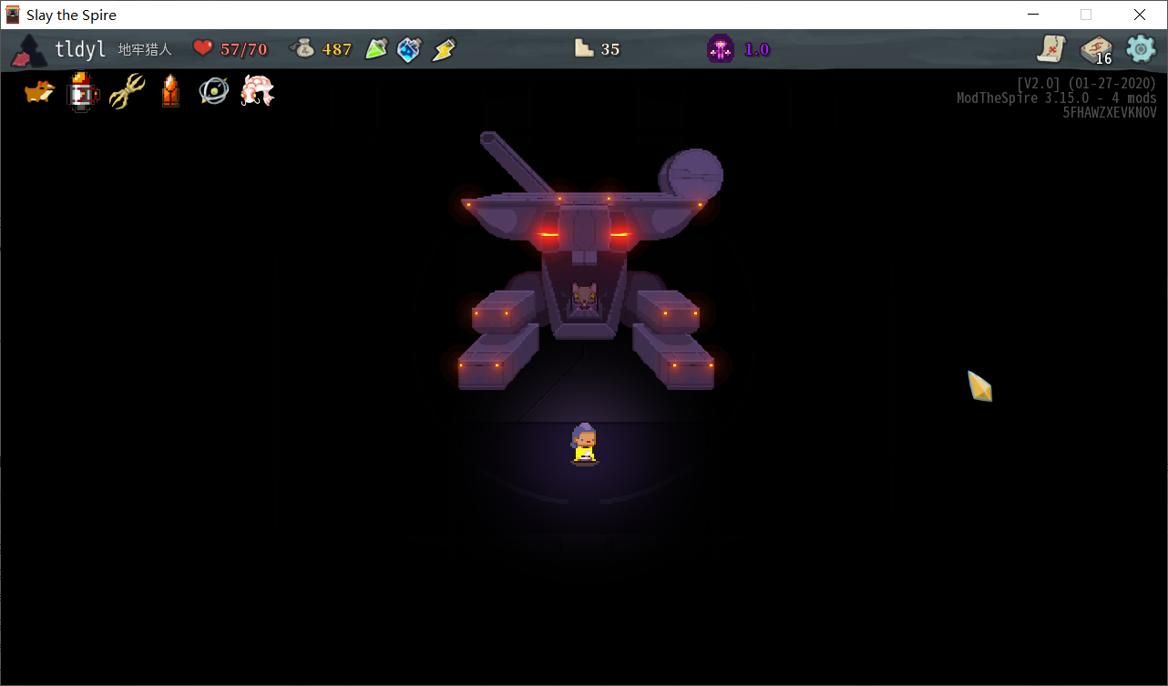The image size is (1168, 686).
Task: Click the cat pilot inside the mech
Action: coord(583,298)
